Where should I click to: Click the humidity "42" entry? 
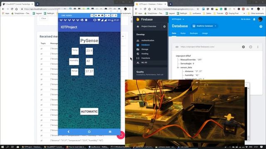tap(192, 75)
